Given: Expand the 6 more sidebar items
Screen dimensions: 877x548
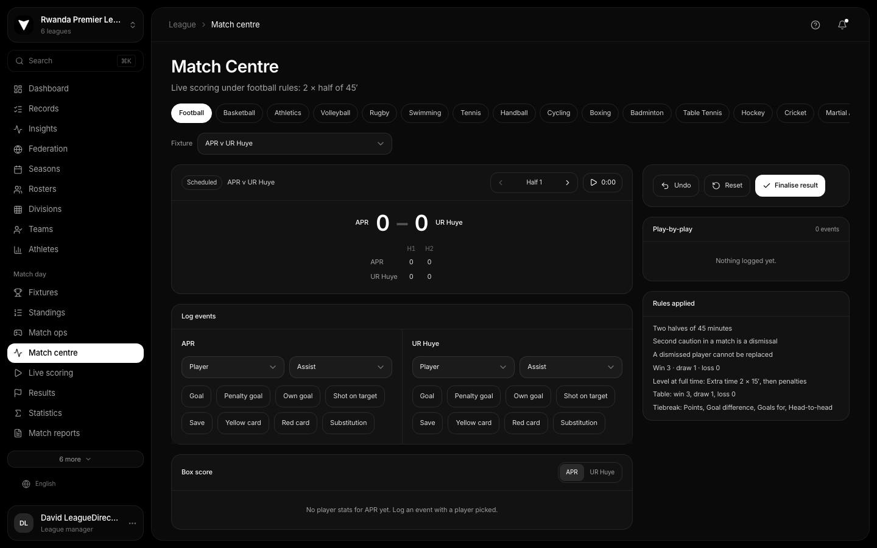Looking at the screenshot, I should 76,459.
